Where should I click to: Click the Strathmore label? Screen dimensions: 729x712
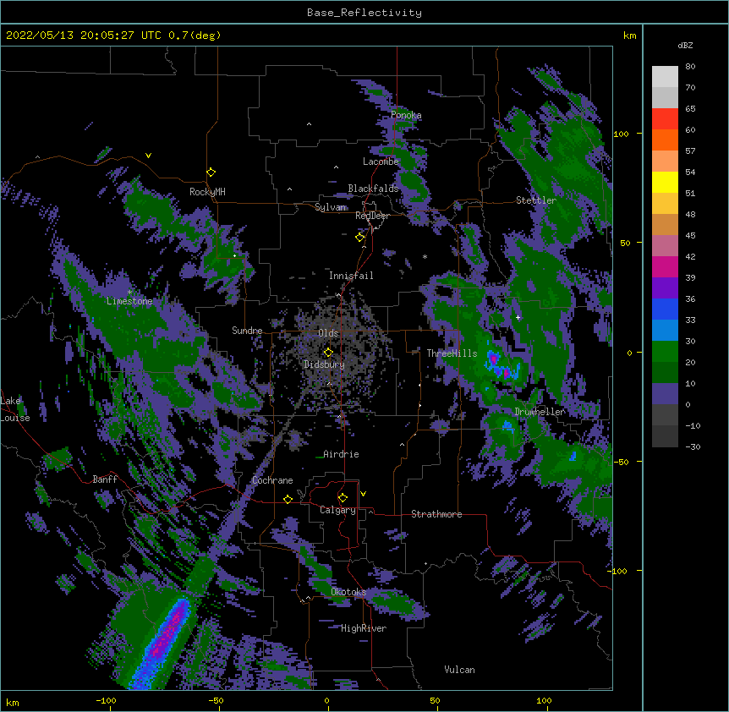436,514
